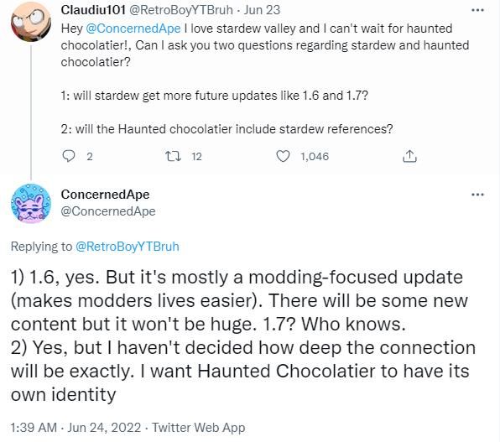Screen dimensions: 500x442
Task: Open the 1:39 AM · Jun 24, 2022 timestamp
Action: 76,428
